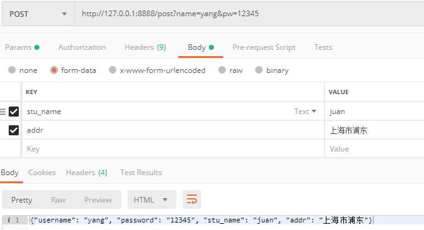The image size is (424, 230).
Task: Open the response Cookies tab
Action: tap(42, 173)
